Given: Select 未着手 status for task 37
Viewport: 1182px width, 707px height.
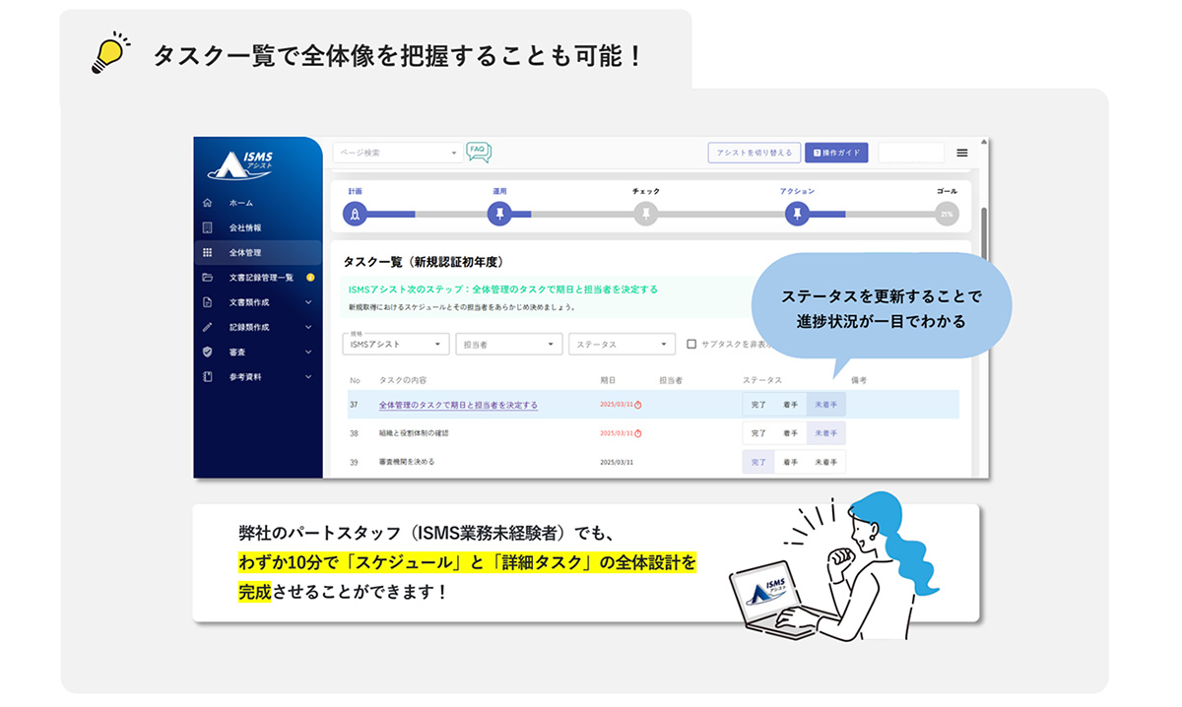Looking at the screenshot, I should tap(825, 405).
